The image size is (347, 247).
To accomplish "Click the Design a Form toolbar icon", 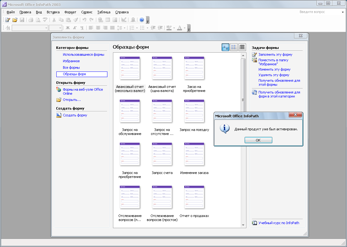I will coord(7,20).
